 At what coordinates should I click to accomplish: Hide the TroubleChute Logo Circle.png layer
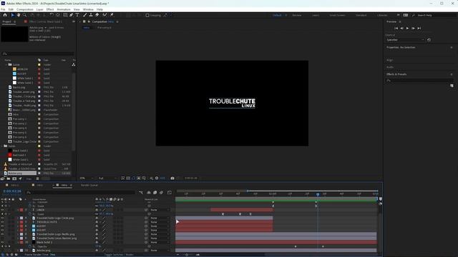pos(2,218)
